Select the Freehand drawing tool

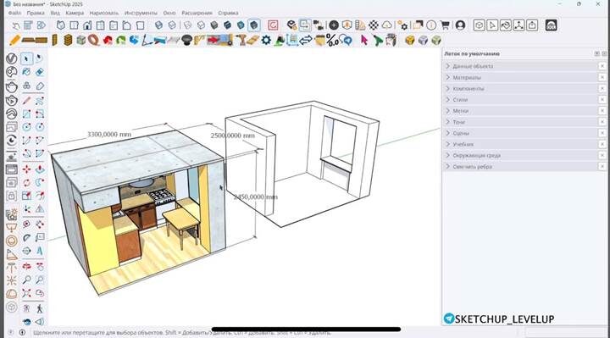pos(39,101)
